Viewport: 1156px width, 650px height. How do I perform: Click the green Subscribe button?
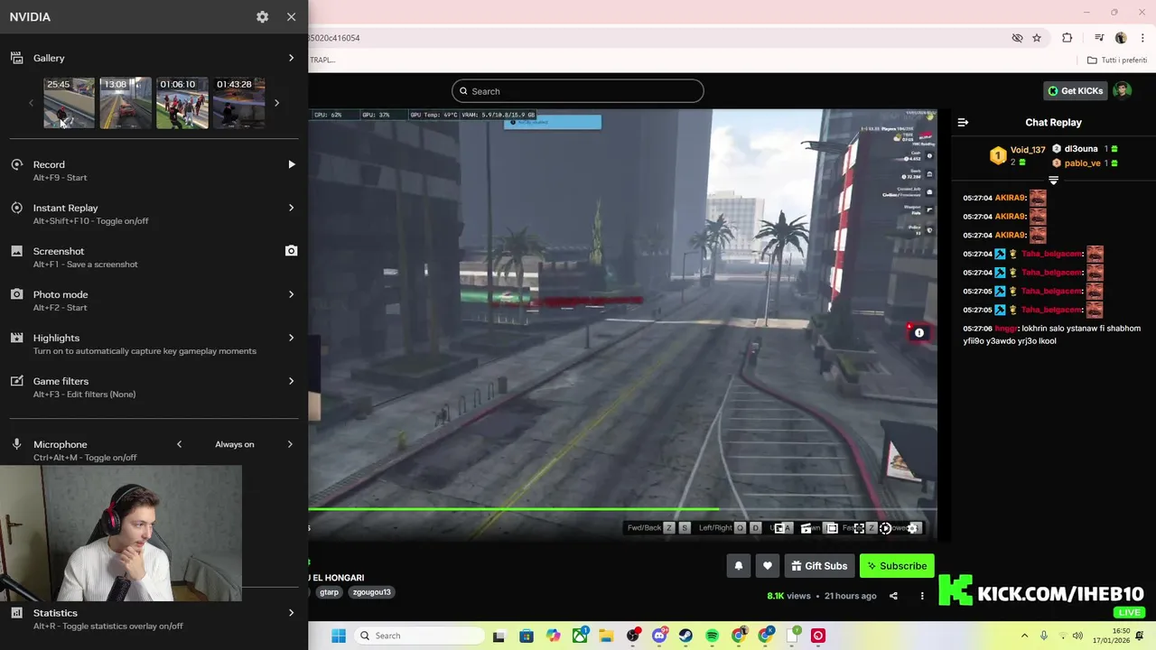[x=897, y=566]
